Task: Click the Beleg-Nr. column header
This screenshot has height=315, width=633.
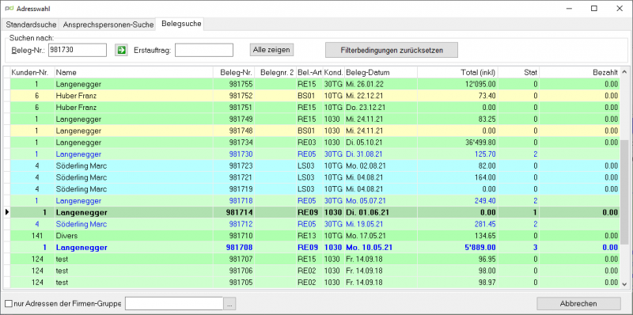Action: 234,73
